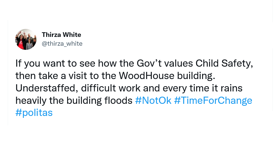The height and width of the screenshot is (160, 275).
Task: Click the word WoodHouse in the tweet
Action: coord(147,75)
